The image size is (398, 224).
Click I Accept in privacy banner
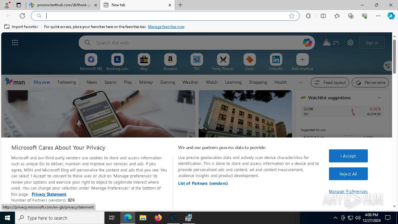point(348,156)
